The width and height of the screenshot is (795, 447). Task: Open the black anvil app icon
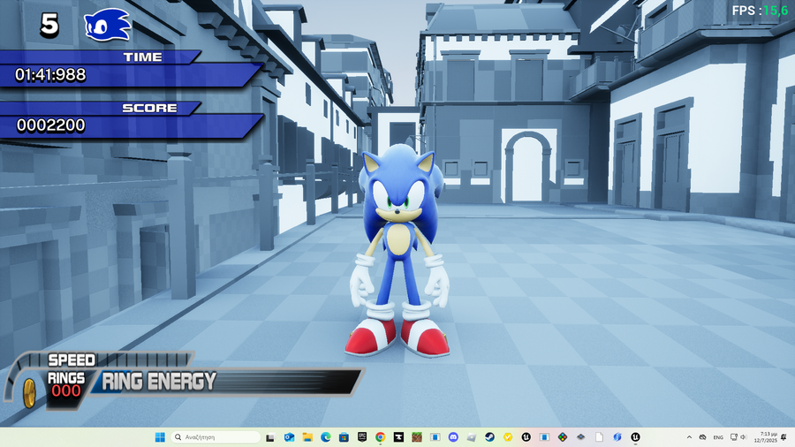(x=398, y=437)
